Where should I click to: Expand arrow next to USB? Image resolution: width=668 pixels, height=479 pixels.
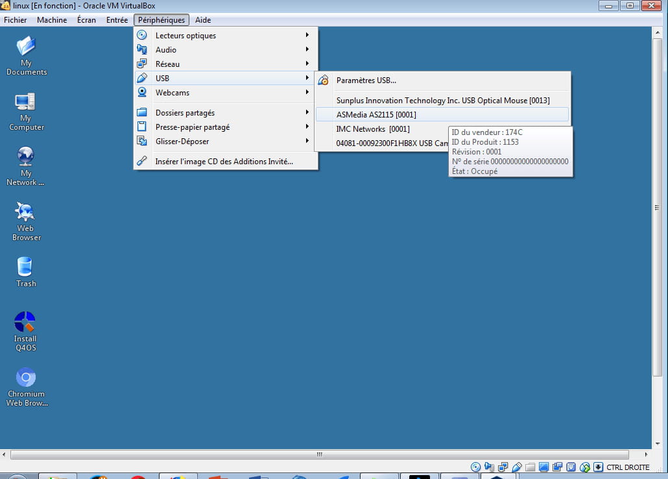click(x=307, y=78)
